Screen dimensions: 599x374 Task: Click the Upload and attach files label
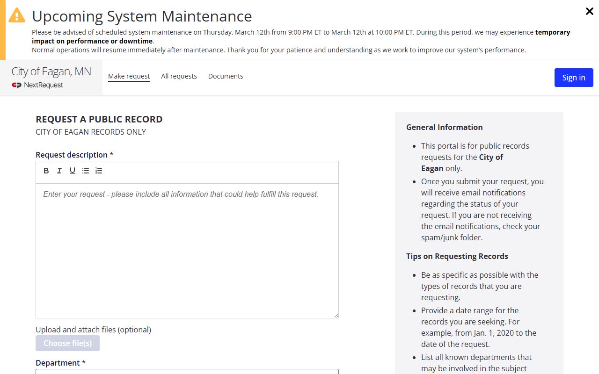pos(93,330)
